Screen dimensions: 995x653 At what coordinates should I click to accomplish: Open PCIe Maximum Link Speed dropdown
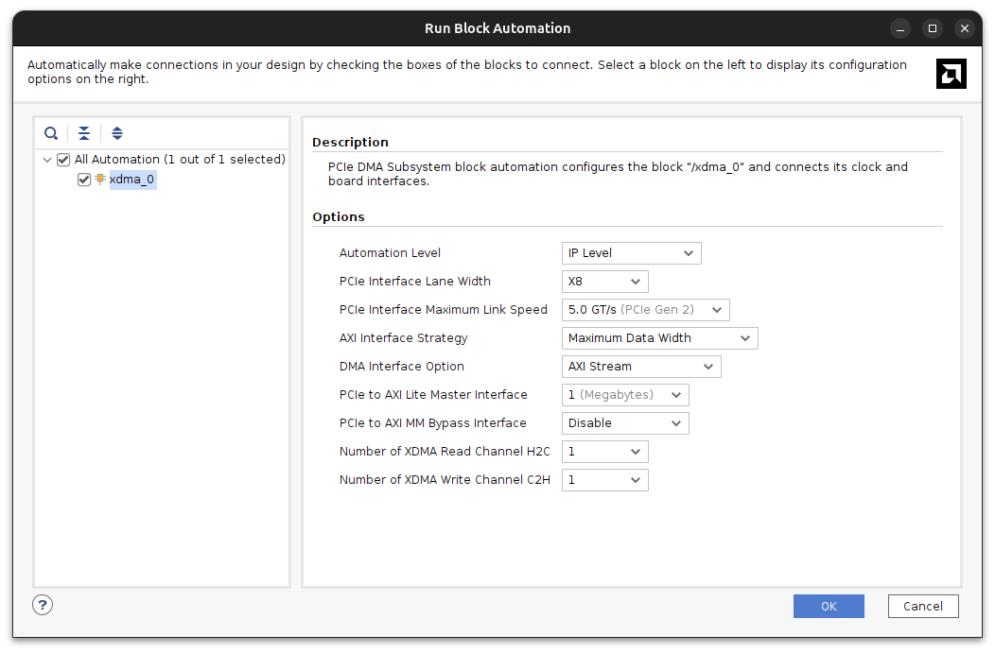tap(645, 310)
